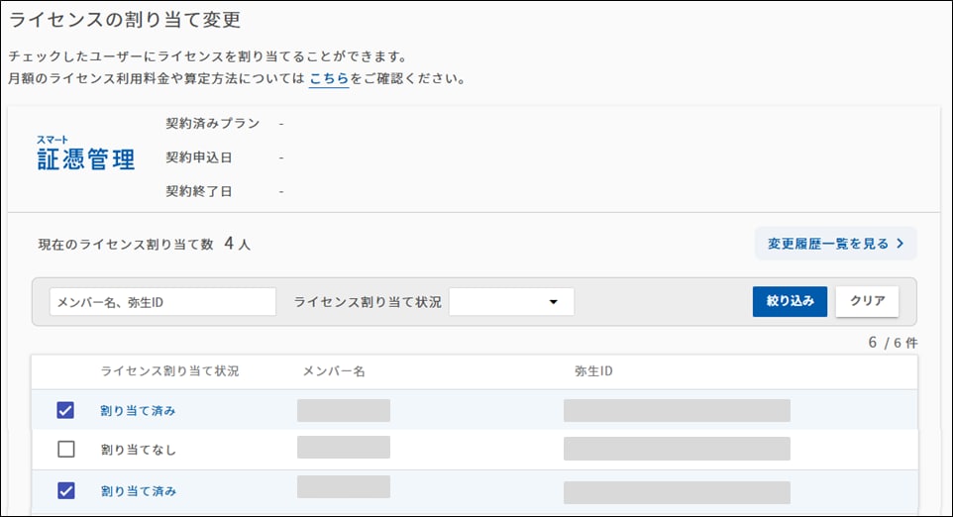
Task: Click the 弥生ID column header
Action: click(593, 371)
